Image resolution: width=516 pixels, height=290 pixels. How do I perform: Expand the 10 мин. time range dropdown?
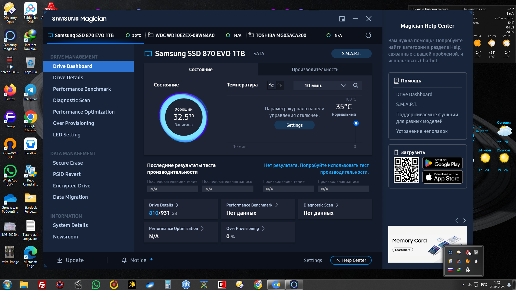point(343,85)
